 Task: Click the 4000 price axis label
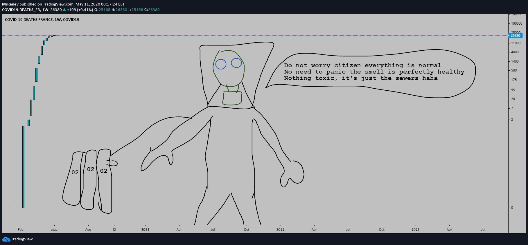[x=515, y=52]
